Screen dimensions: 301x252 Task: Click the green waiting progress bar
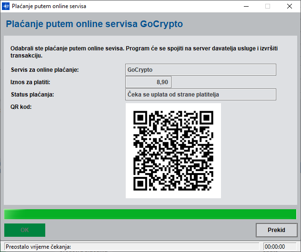pos(150,214)
